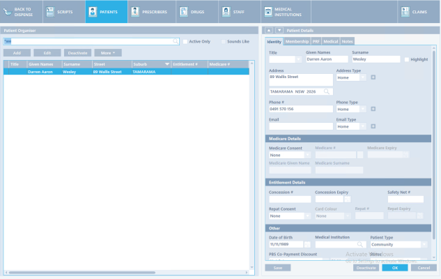Open the Staff section icon

tap(226, 11)
